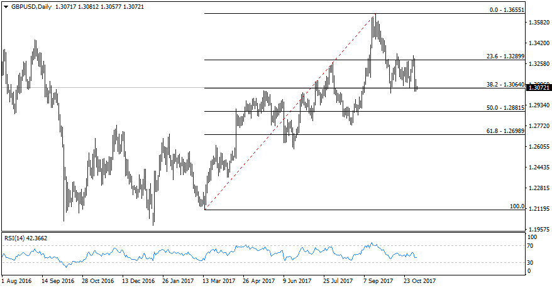Screen dimensions: 552x288
Task: Click the 1 Aug 2016 date label
Action: [x=17, y=281]
